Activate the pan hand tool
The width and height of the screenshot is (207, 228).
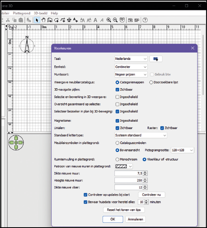tap(43, 20)
